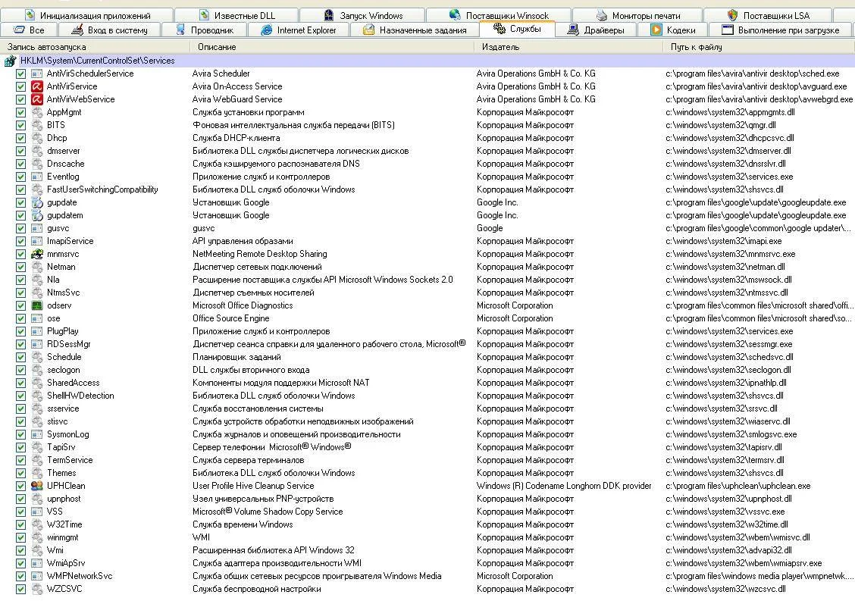Click the gear icon next to BITS

coord(36,125)
